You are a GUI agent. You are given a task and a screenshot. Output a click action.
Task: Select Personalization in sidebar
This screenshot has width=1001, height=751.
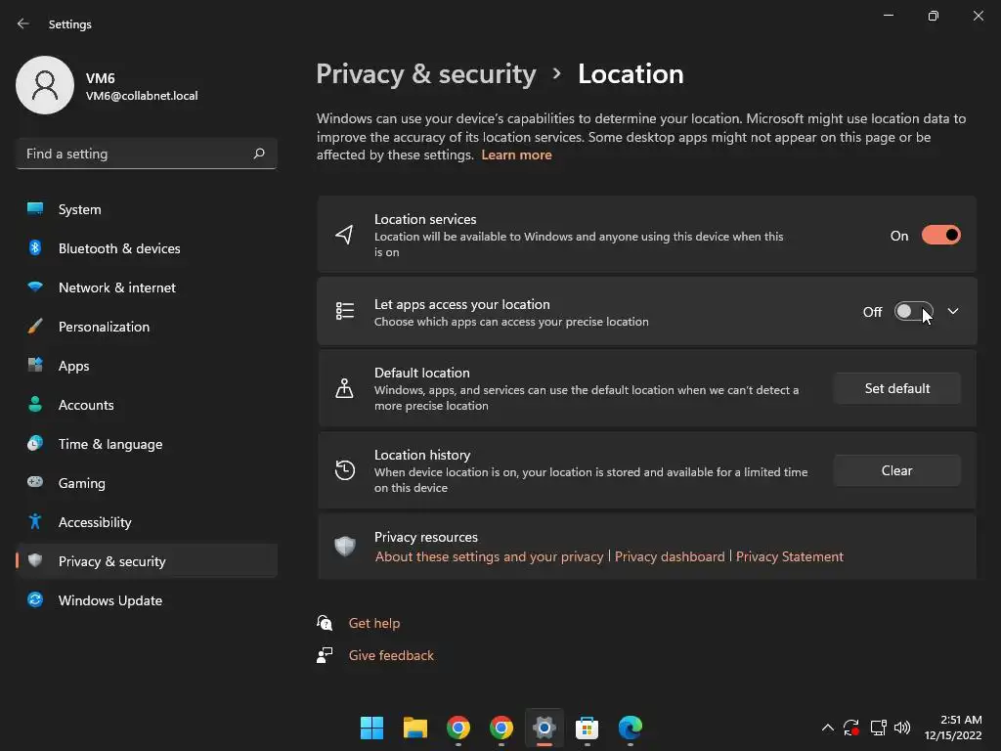104,327
